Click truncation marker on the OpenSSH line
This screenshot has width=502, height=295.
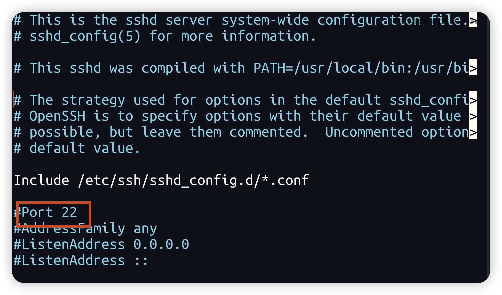pos(473,116)
